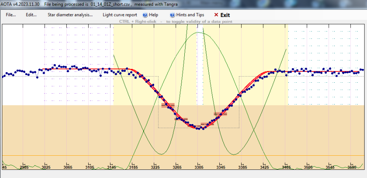Image resolution: width=367 pixels, height=178 pixels.
Task: Click the frame marker labeled 3025
Action: pos(46,167)
